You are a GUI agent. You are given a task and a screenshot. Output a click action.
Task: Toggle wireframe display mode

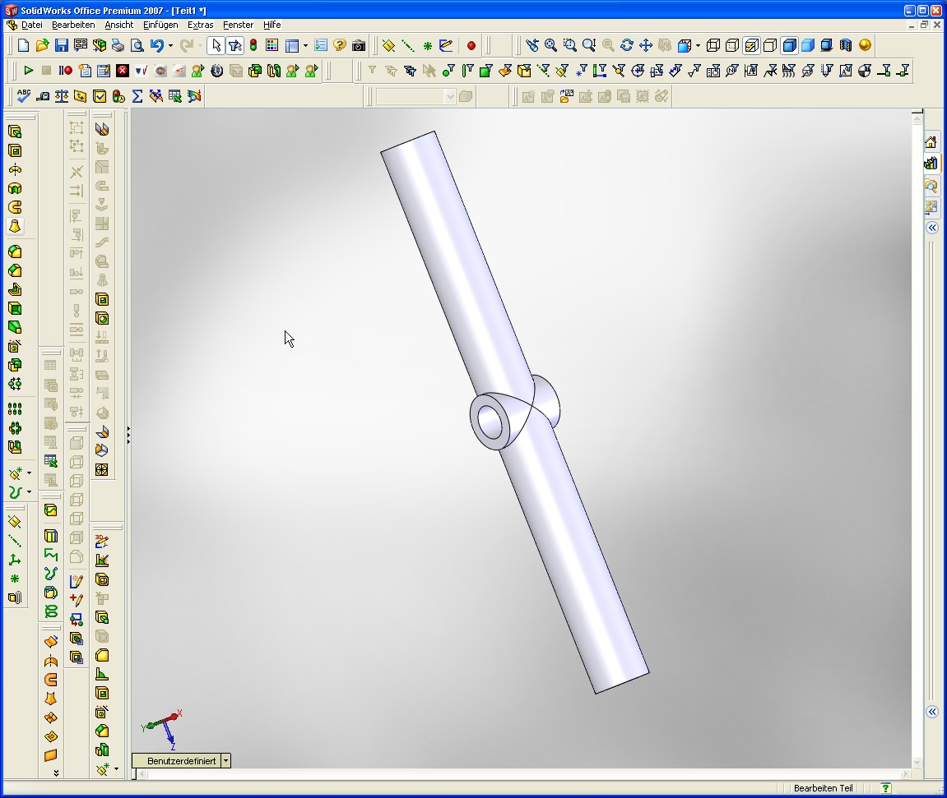713,45
